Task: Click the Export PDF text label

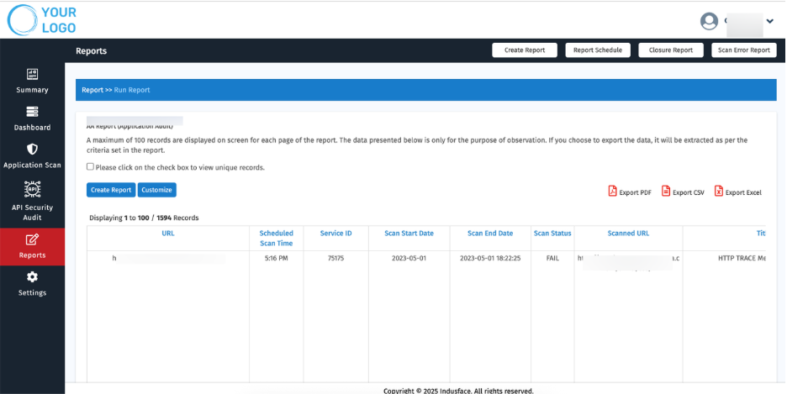Action: tap(636, 192)
